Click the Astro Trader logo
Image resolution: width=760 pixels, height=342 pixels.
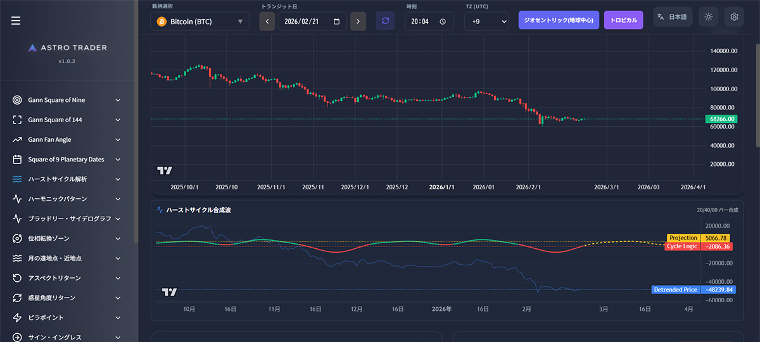(x=68, y=47)
